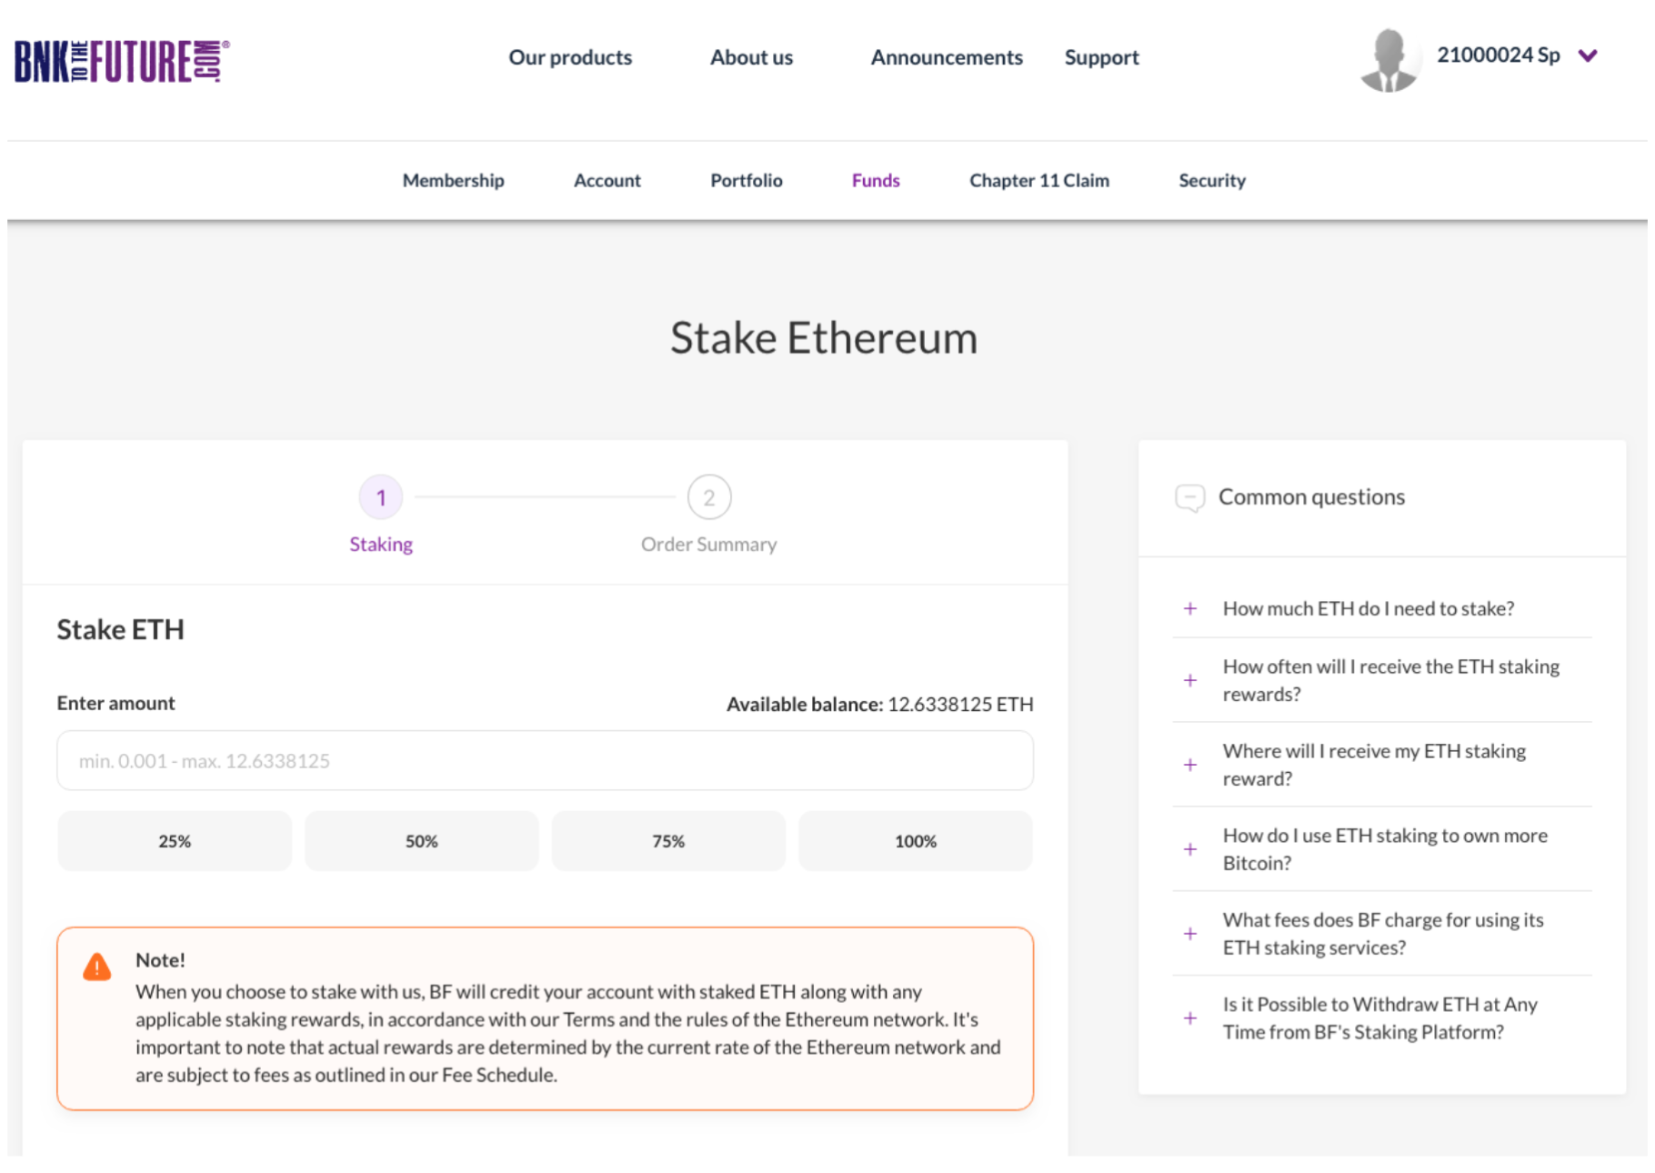Open the account dropdown chevron
The height and width of the screenshot is (1173, 1655).
pos(1588,56)
